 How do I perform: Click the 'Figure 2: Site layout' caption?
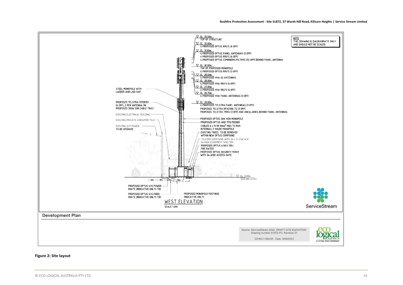(53, 256)
